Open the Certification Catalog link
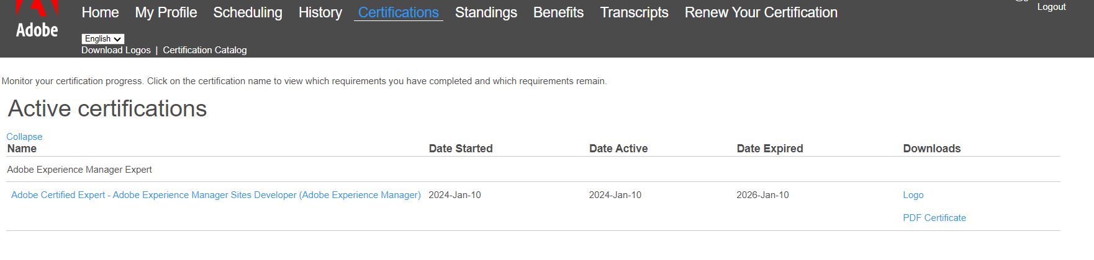Image resolution: width=1094 pixels, height=260 pixels. click(205, 50)
